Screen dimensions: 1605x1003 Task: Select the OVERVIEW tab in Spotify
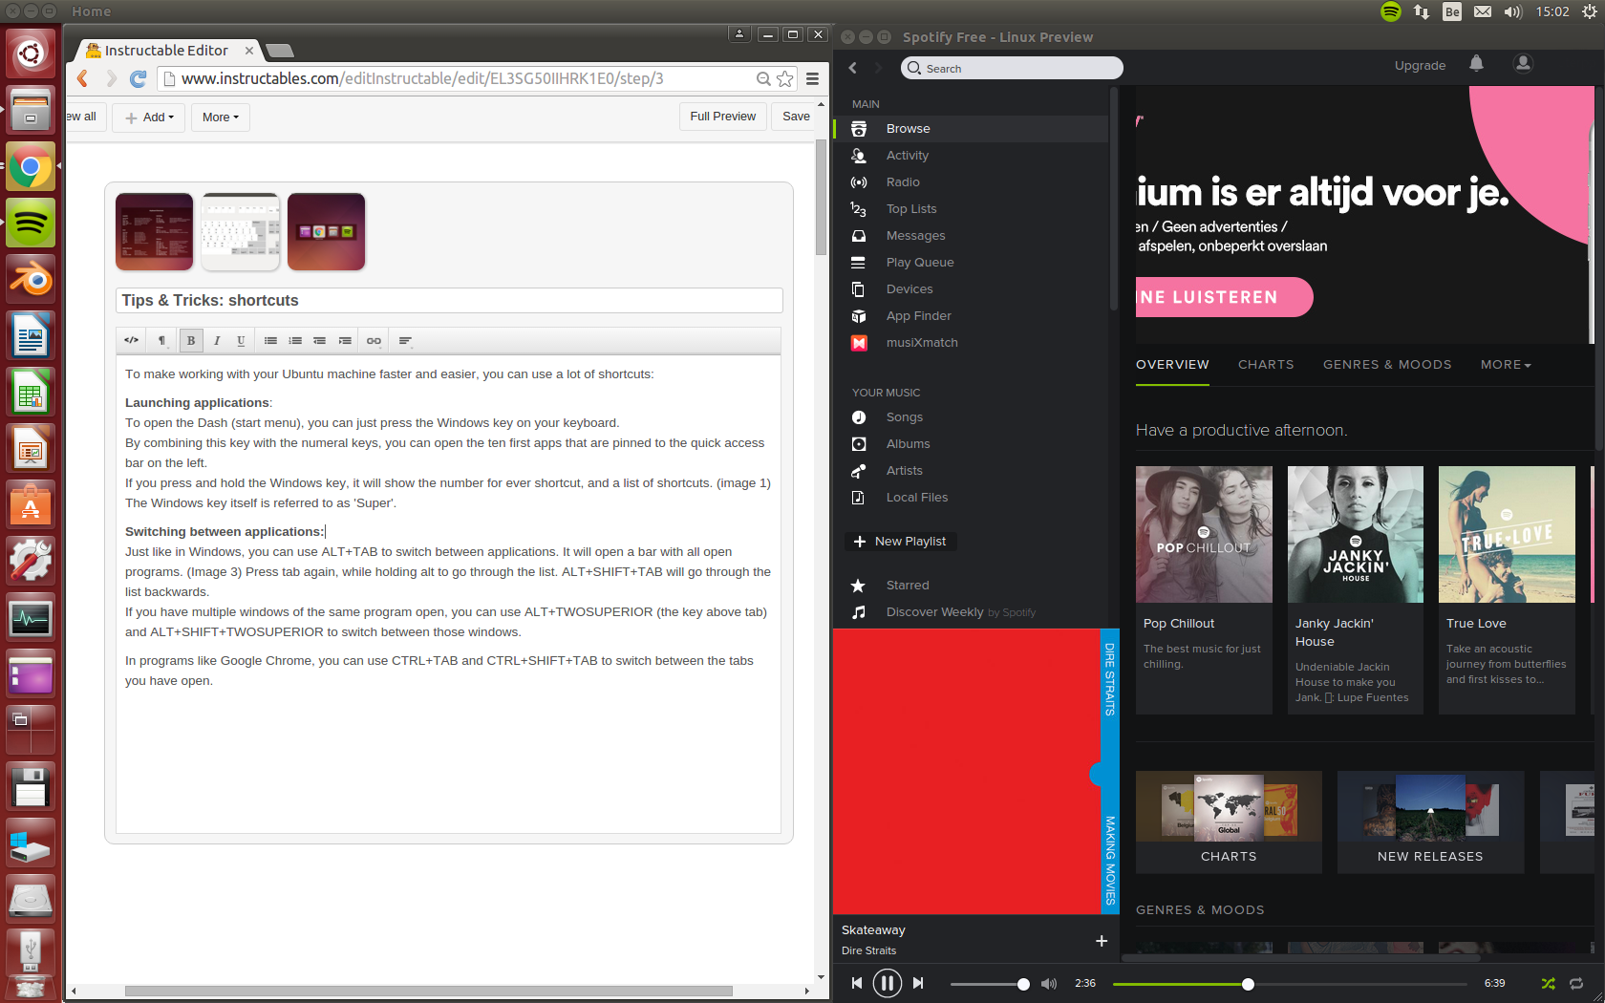1172,365
